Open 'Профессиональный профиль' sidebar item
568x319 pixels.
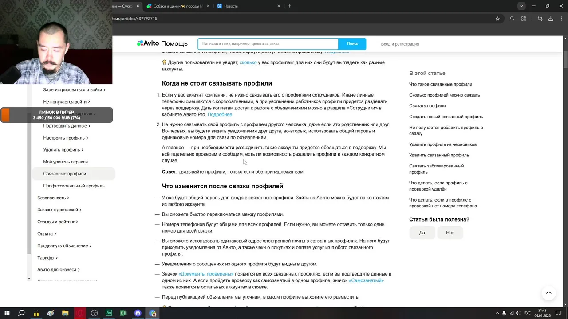[x=74, y=186]
